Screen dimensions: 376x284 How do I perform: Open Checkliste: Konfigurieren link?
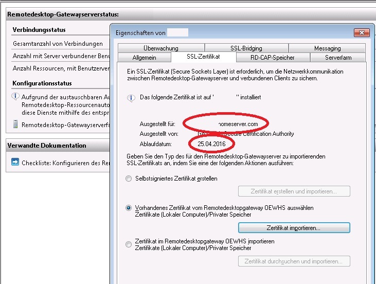coord(66,163)
